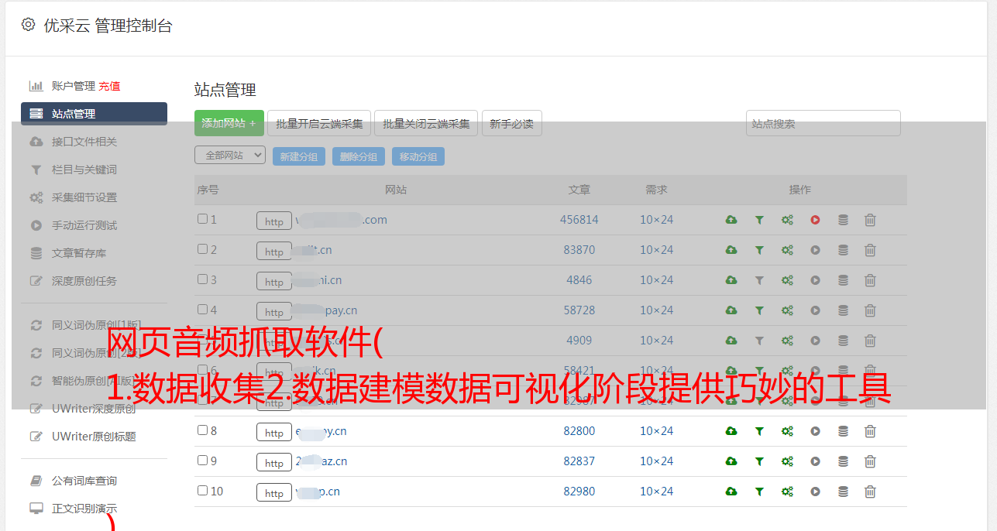This screenshot has width=997, height=531.
Task: Select the checkbox for row 8
Action: 202,430
